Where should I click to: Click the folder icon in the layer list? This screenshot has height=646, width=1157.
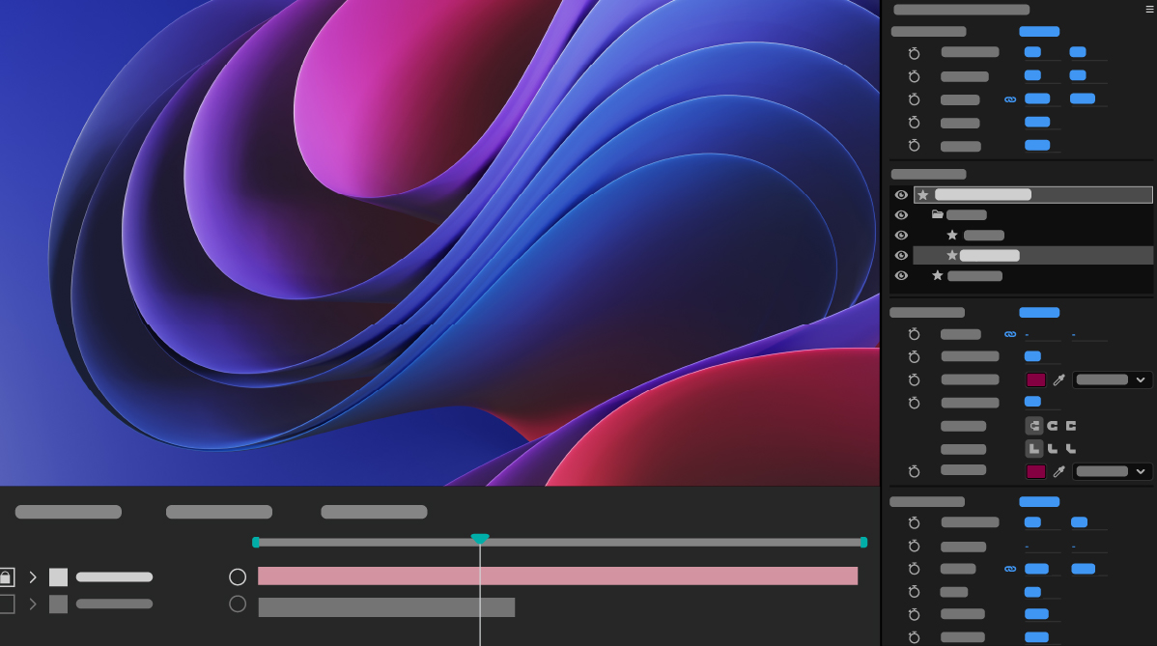937,214
